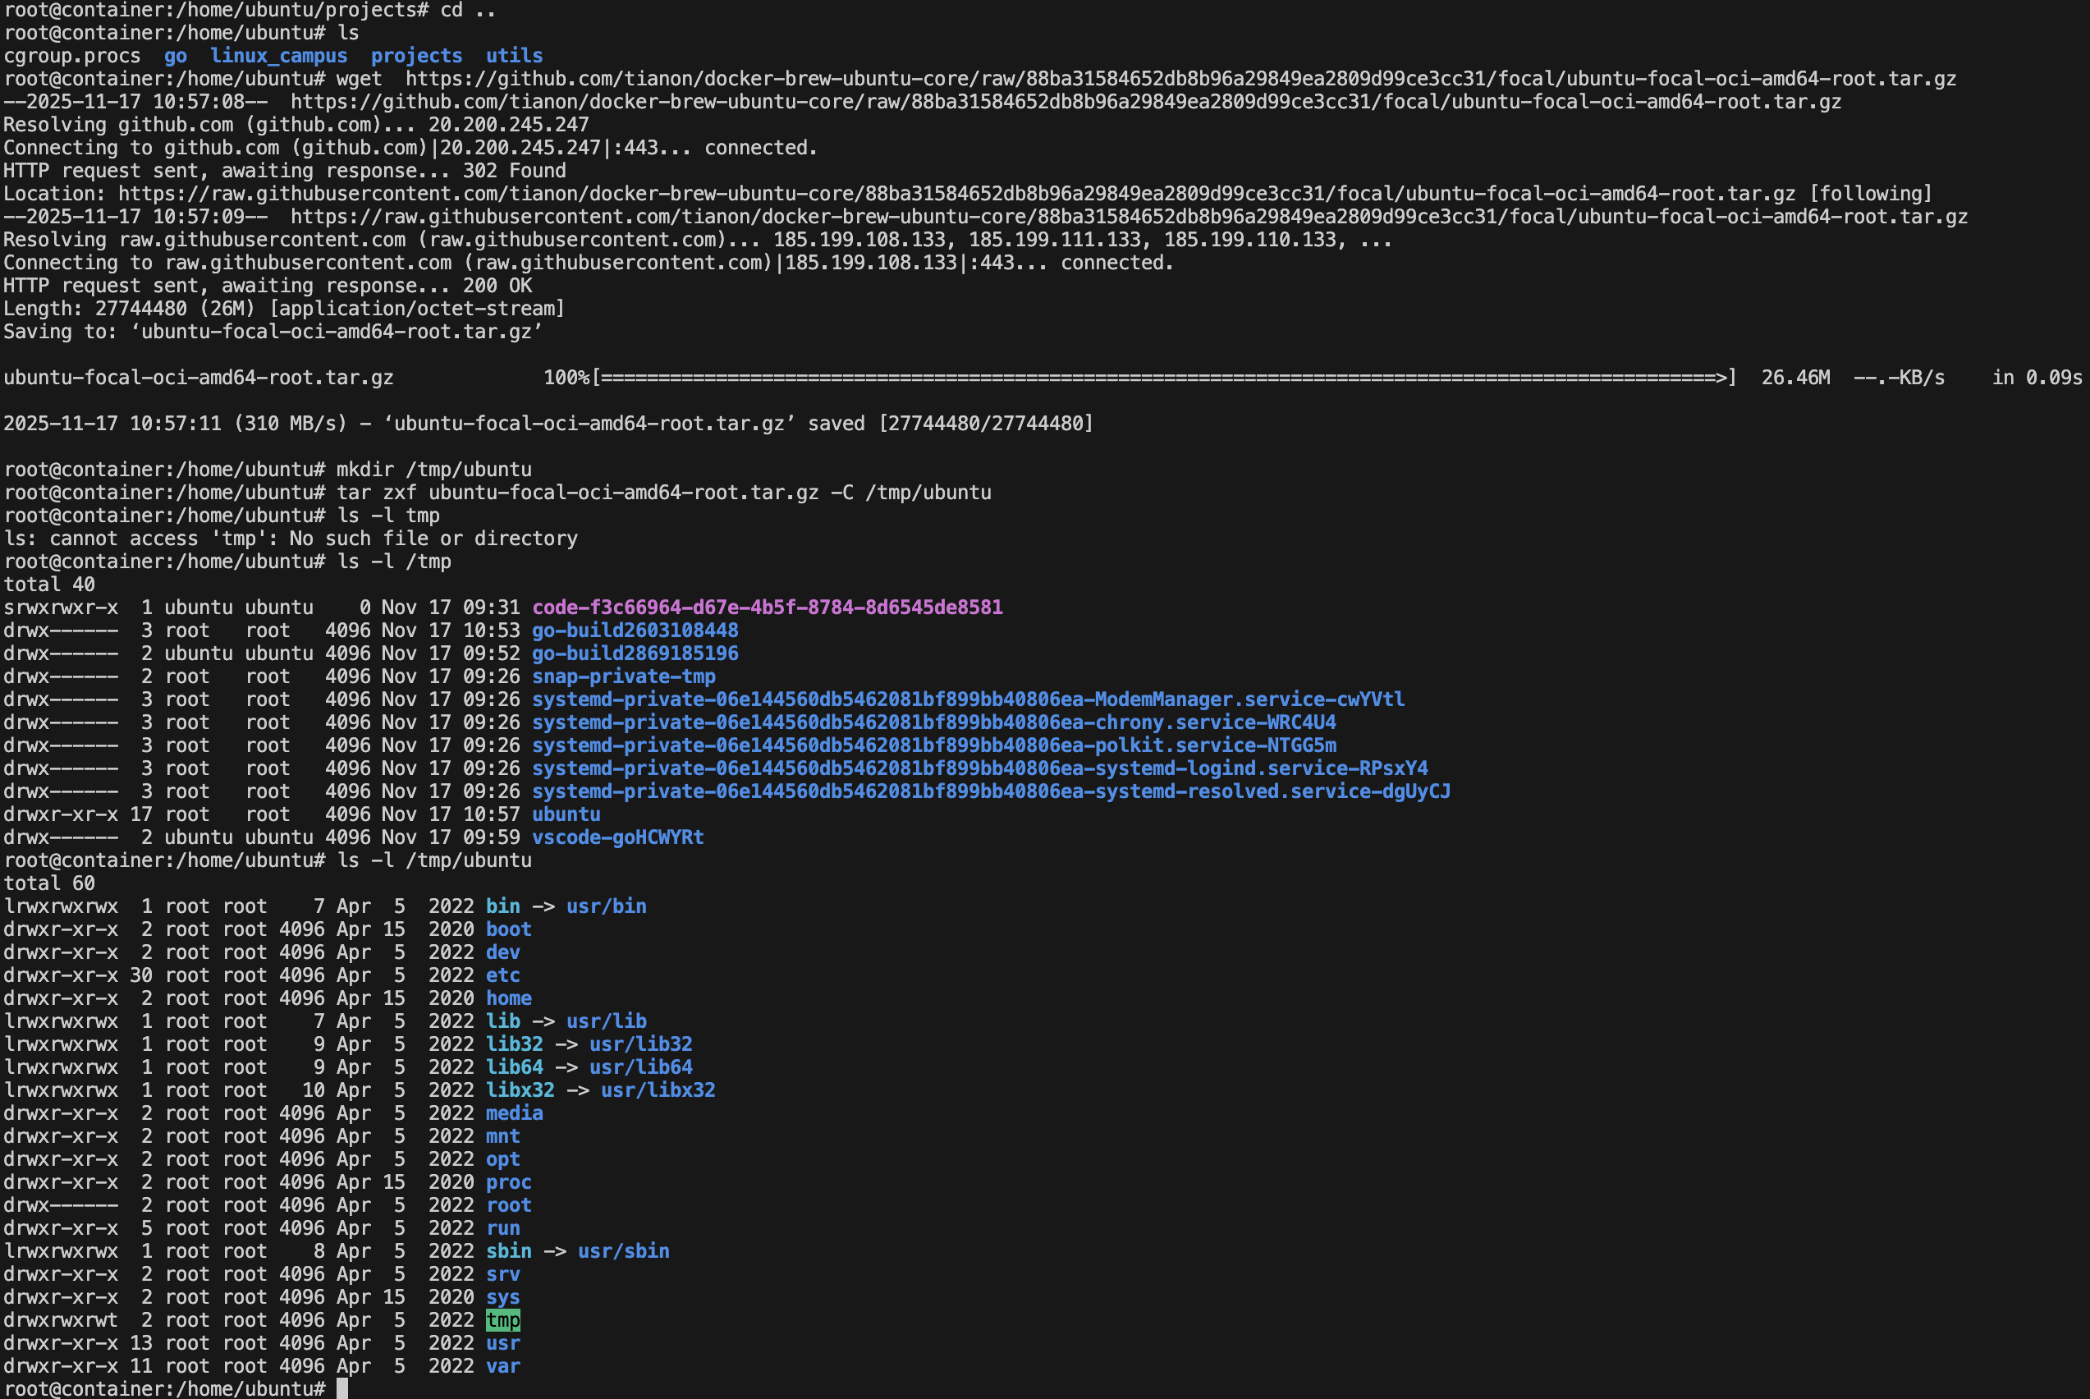This screenshot has width=2090, height=1399.
Task: Click the projects folder in ls output
Action: pyautogui.click(x=416, y=55)
